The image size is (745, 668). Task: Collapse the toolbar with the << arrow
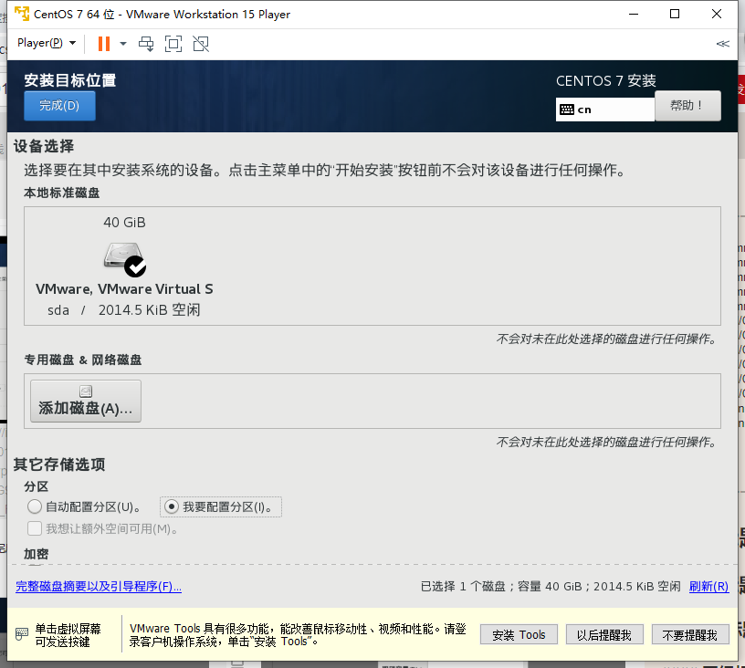pyautogui.click(x=722, y=43)
